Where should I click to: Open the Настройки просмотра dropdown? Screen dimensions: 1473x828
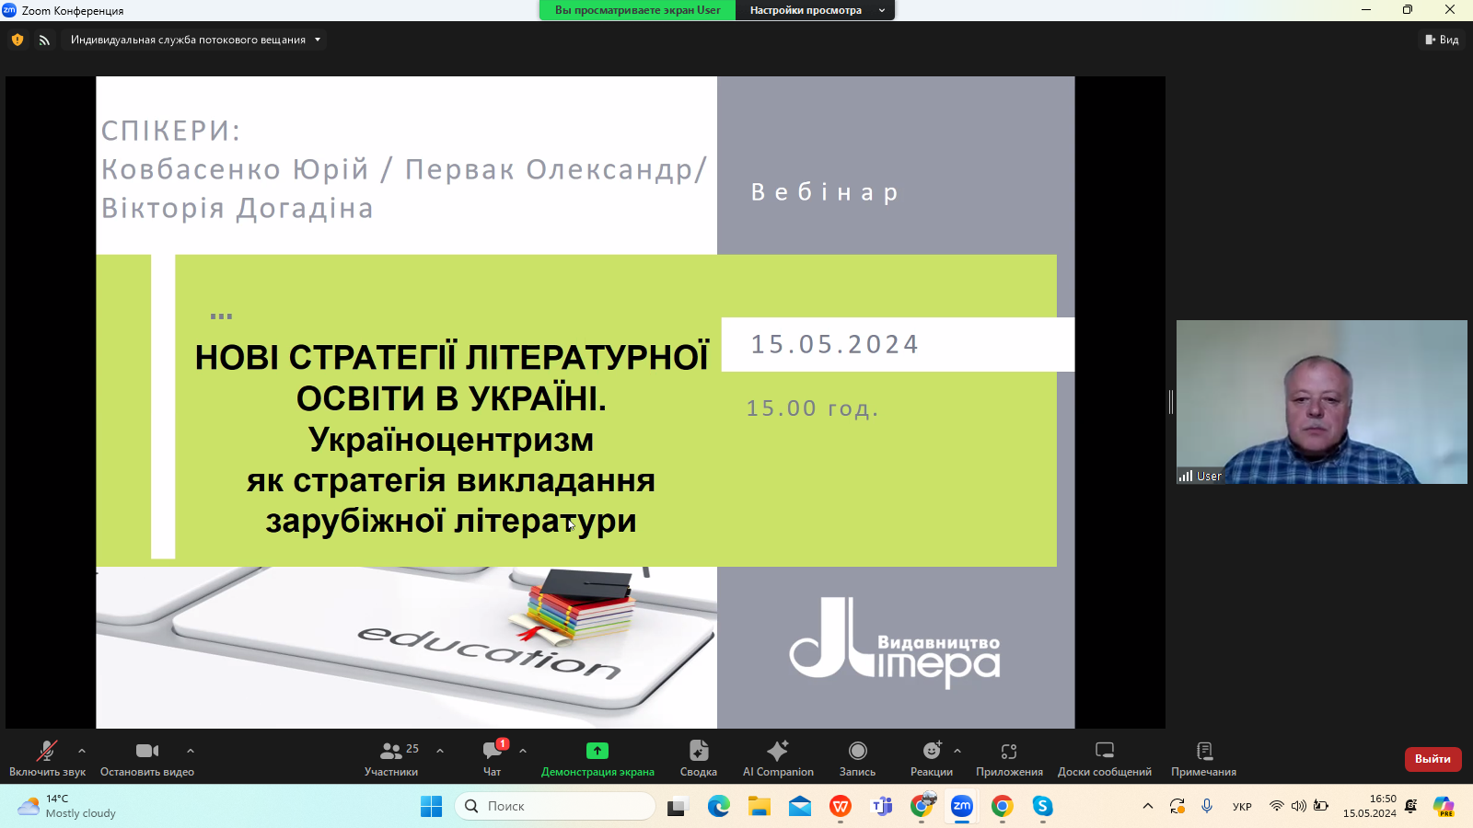[816, 10]
